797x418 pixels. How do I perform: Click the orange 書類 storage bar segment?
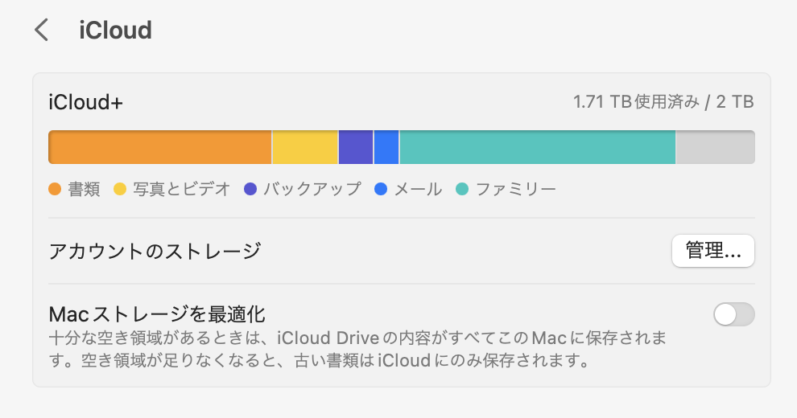tap(160, 147)
